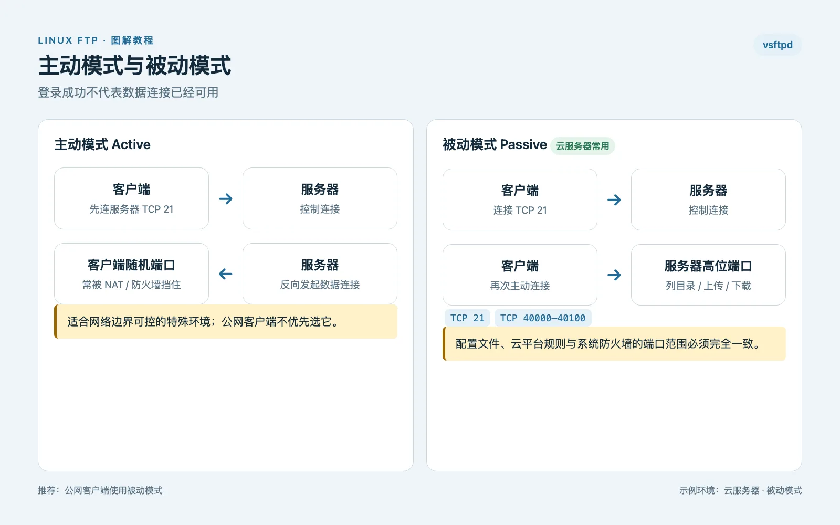Select the 客户端 连接 TCP 21 card

[520, 199]
